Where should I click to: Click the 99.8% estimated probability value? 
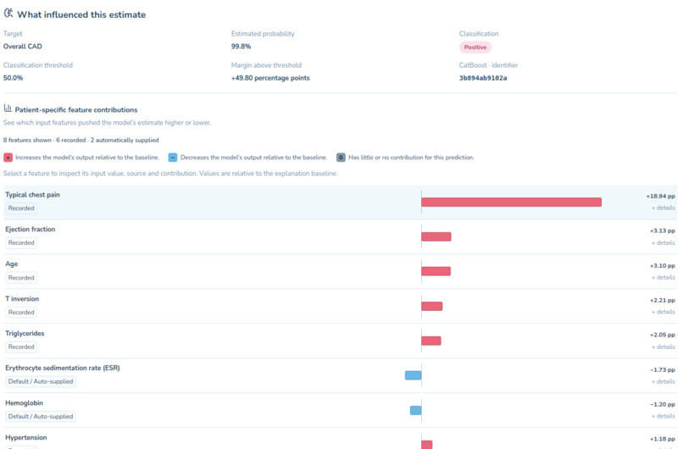point(241,46)
